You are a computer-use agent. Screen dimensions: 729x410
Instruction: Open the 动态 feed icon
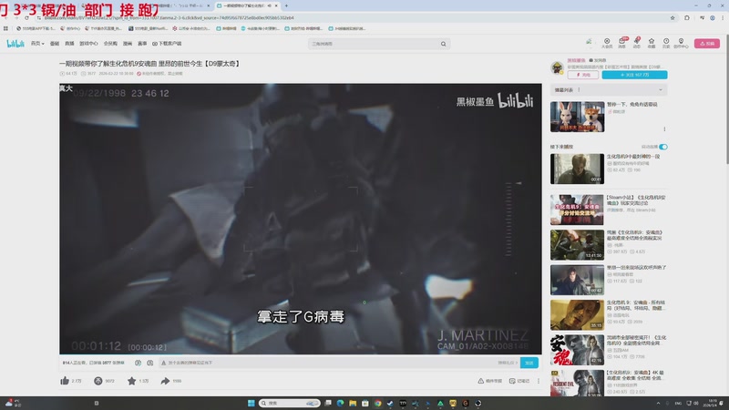click(x=637, y=43)
